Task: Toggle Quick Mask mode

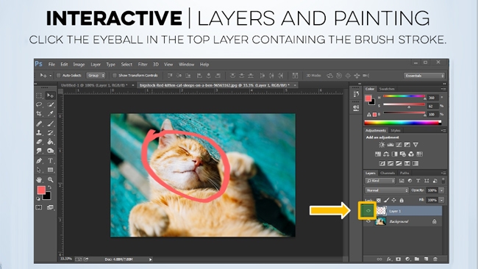Action: pos(39,207)
